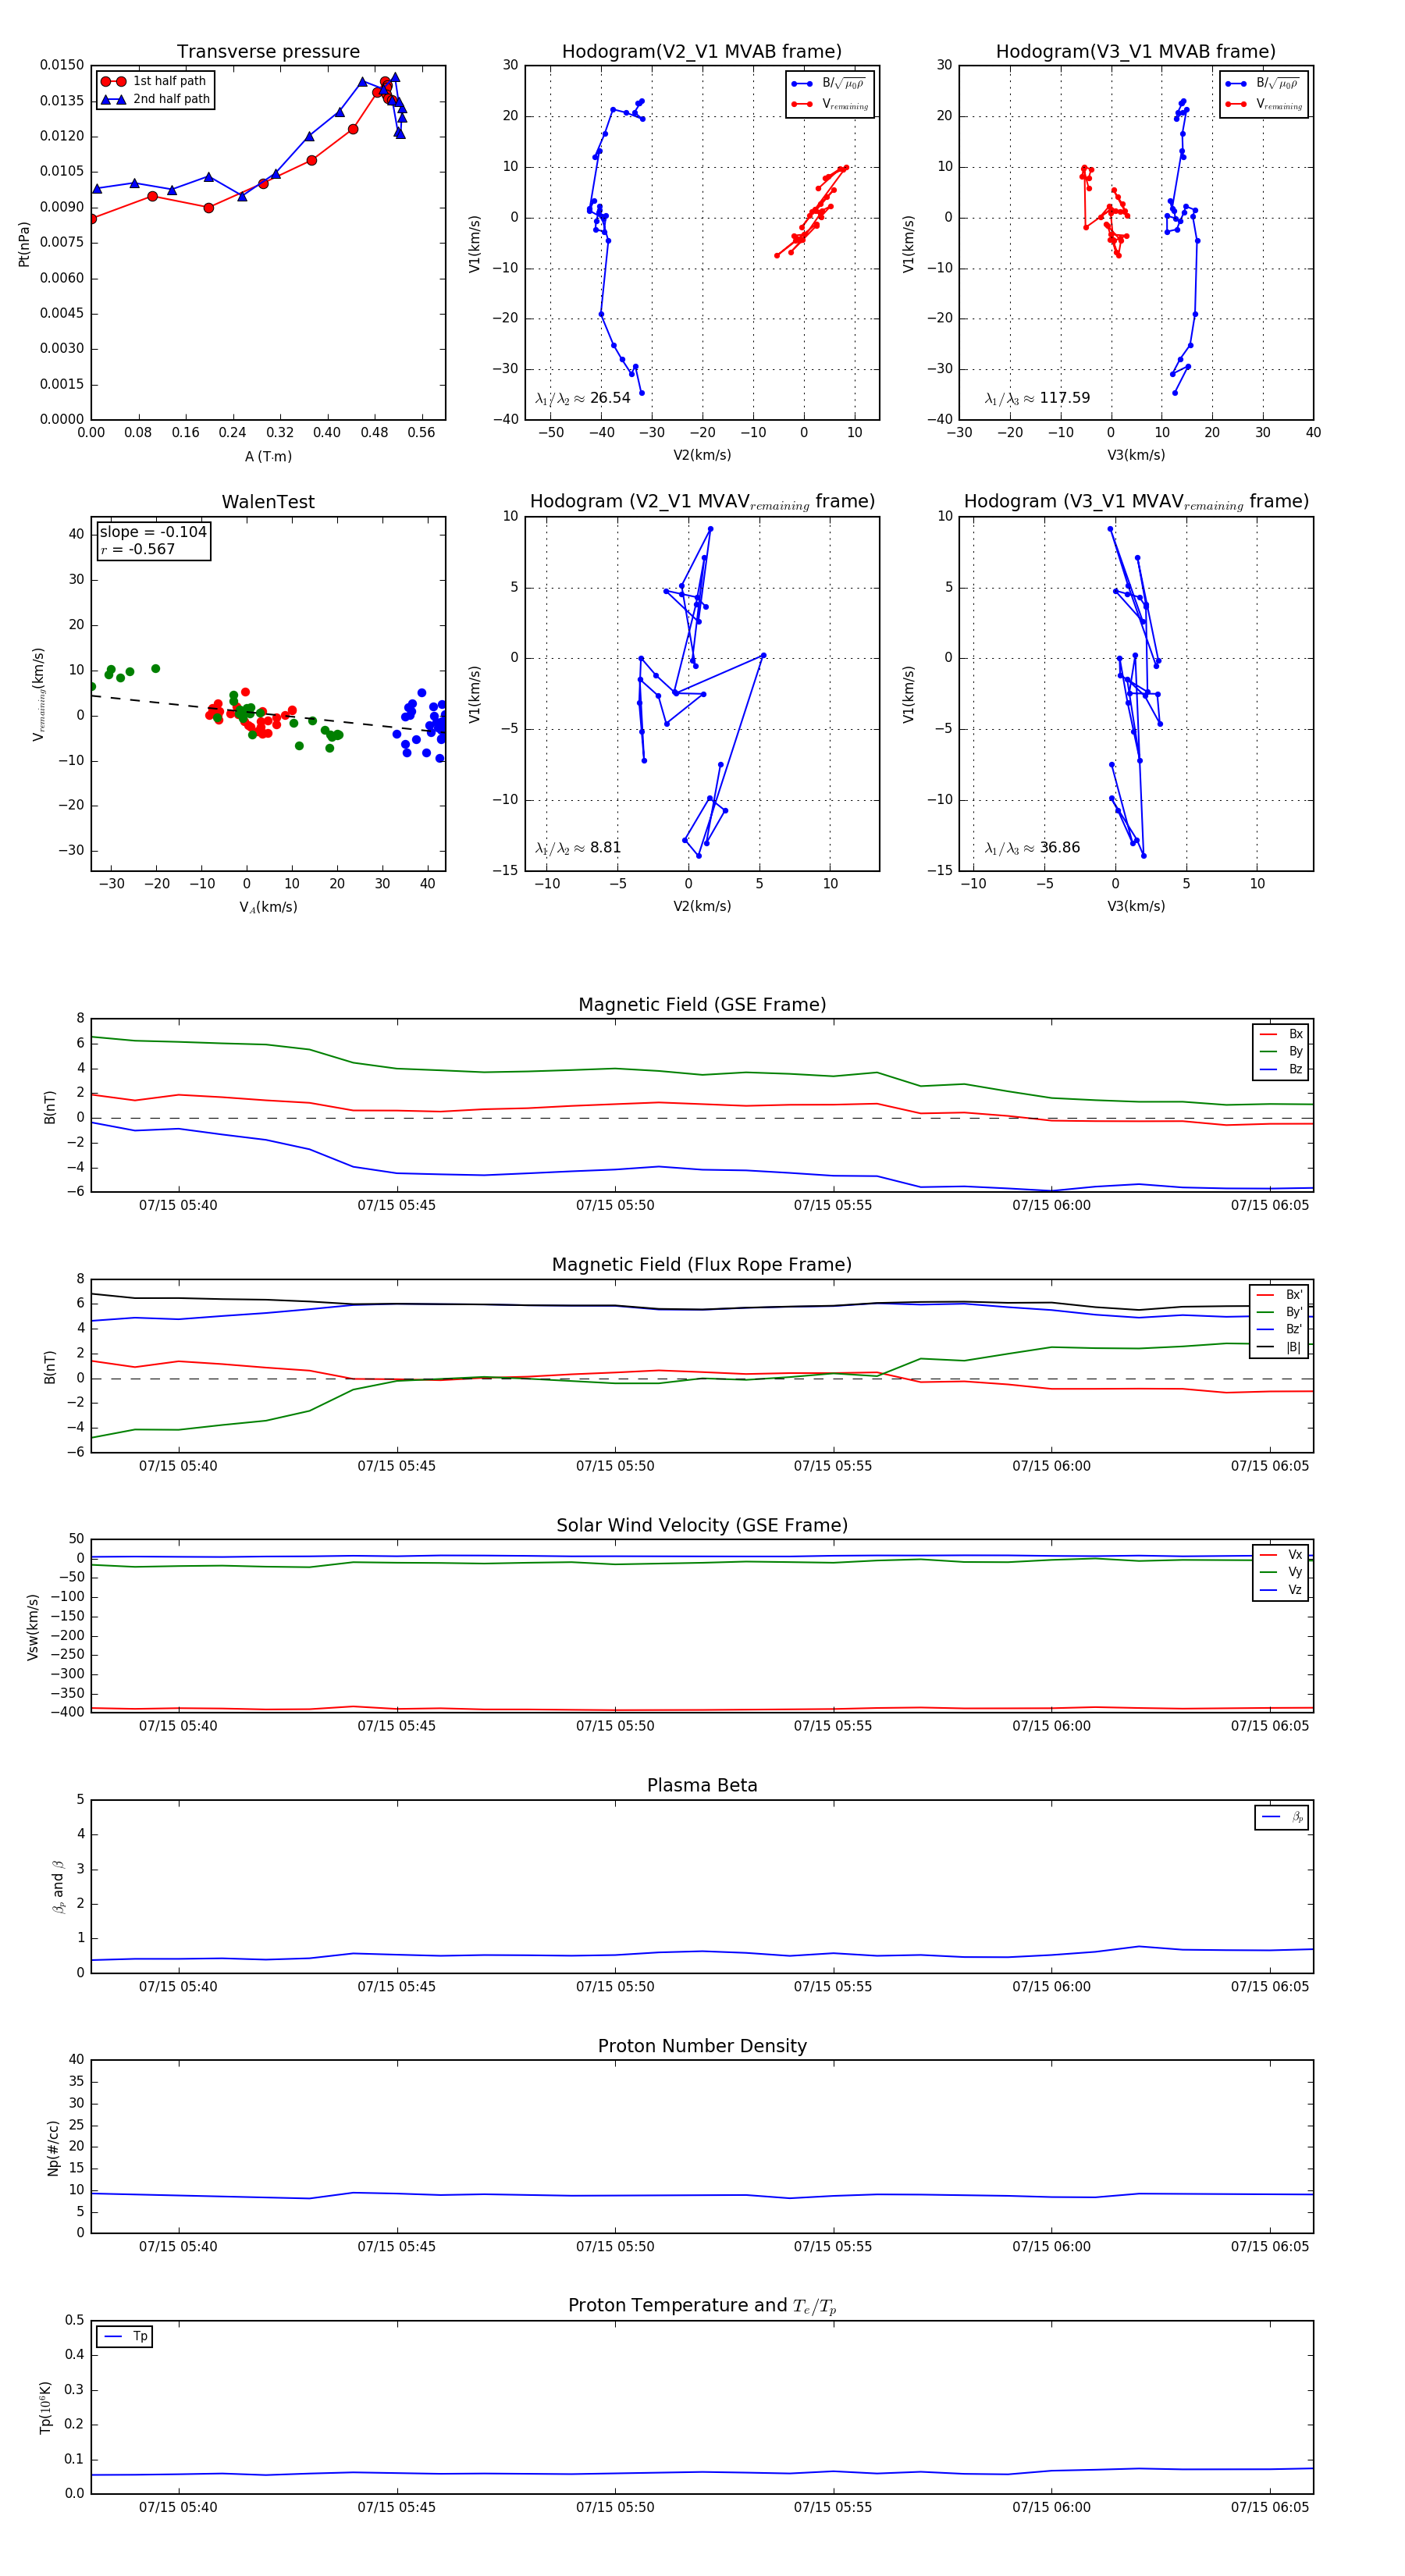Select the 'By' legend entry in GSE panel
1405x2576 pixels.
[1282, 1051]
